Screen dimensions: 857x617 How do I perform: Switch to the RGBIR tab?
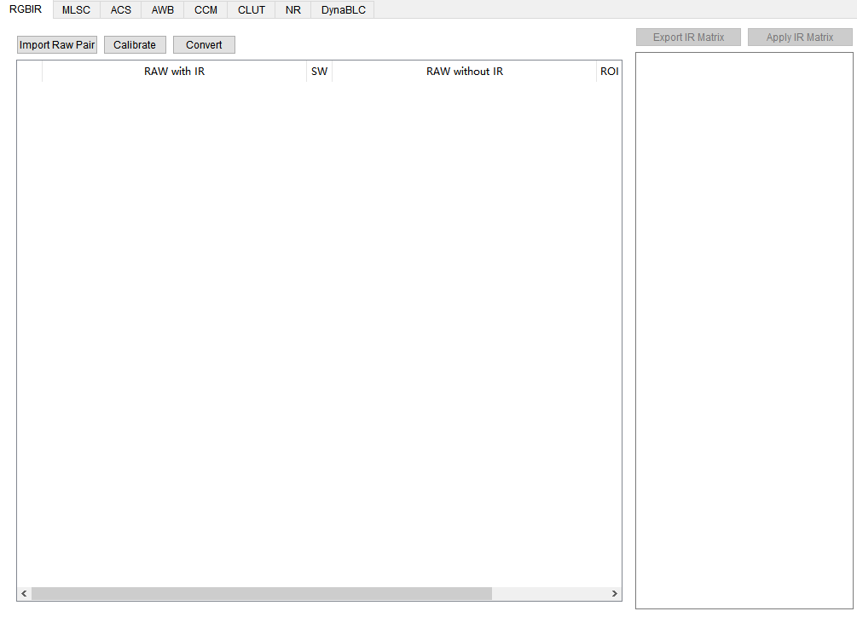point(26,9)
